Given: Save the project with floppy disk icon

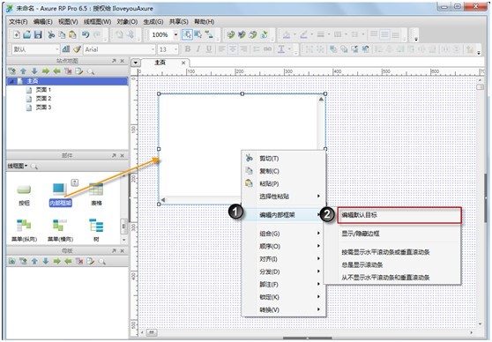Looking at the screenshot, I should (38, 34).
